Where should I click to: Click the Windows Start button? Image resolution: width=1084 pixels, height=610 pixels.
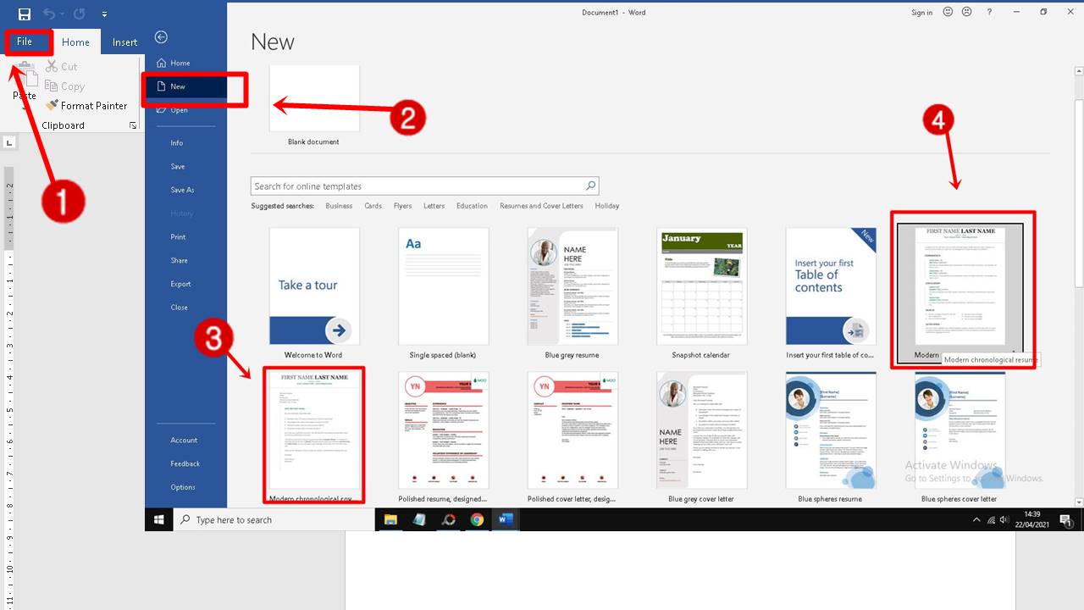(x=158, y=519)
